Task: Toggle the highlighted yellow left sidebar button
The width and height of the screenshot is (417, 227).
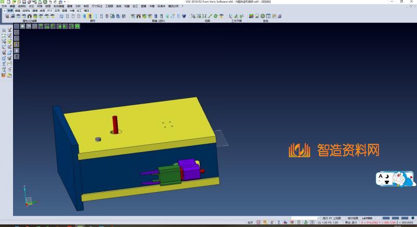Action: pos(16,44)
